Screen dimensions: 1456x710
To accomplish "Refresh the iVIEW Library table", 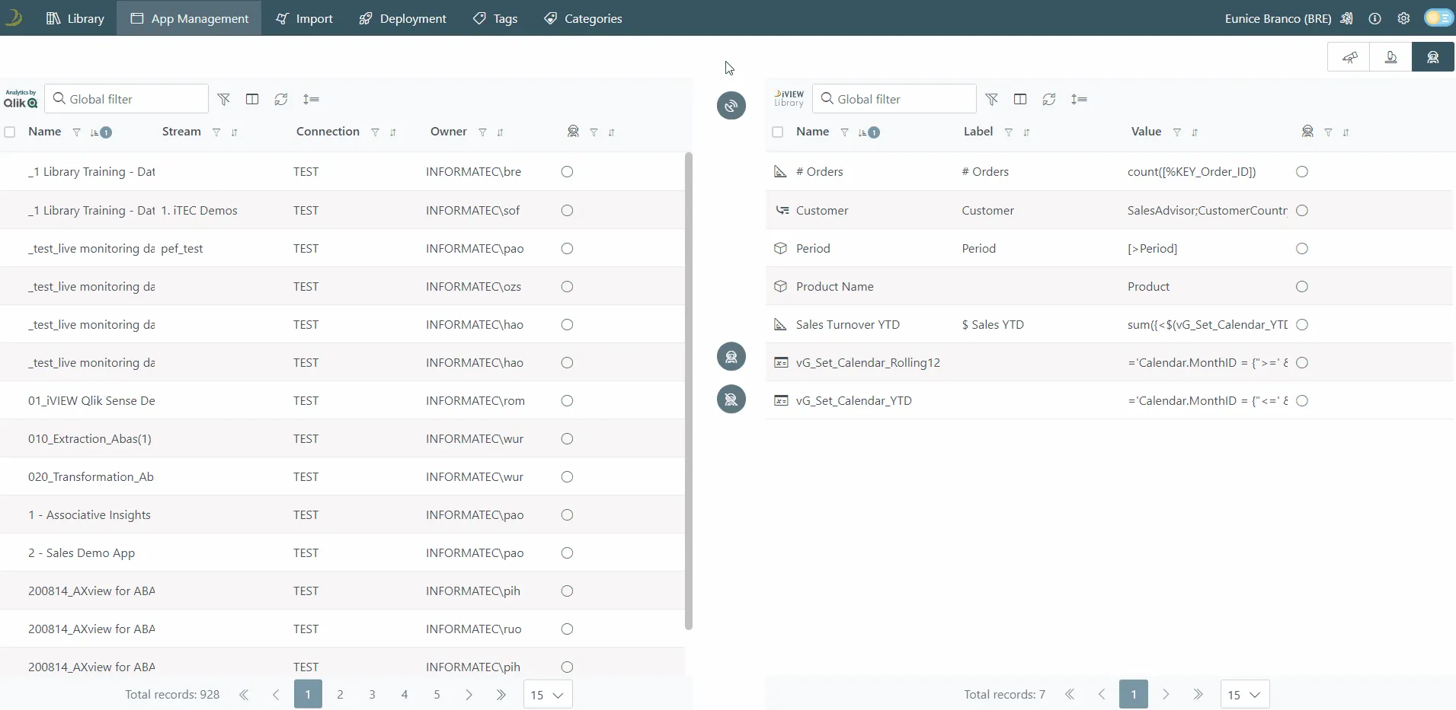I will pos(1049,99).
